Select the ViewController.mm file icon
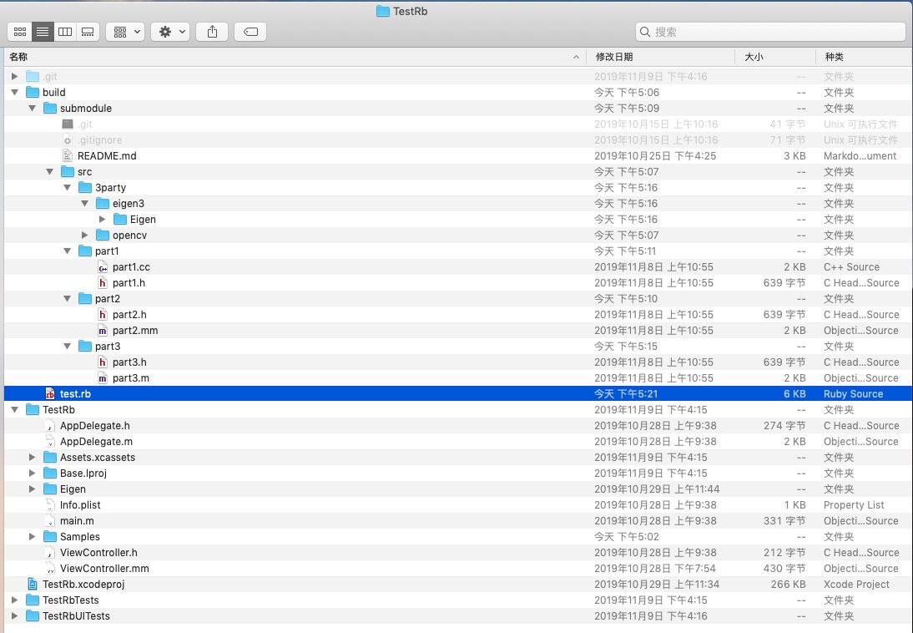913x633 pixels. [50, 569]
